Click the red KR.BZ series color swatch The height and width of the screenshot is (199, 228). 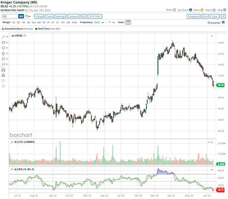point(15,36)
